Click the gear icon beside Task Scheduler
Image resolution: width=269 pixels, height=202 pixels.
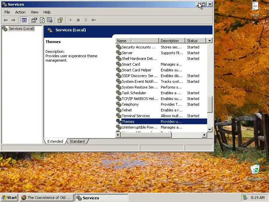tap(119, 93)
